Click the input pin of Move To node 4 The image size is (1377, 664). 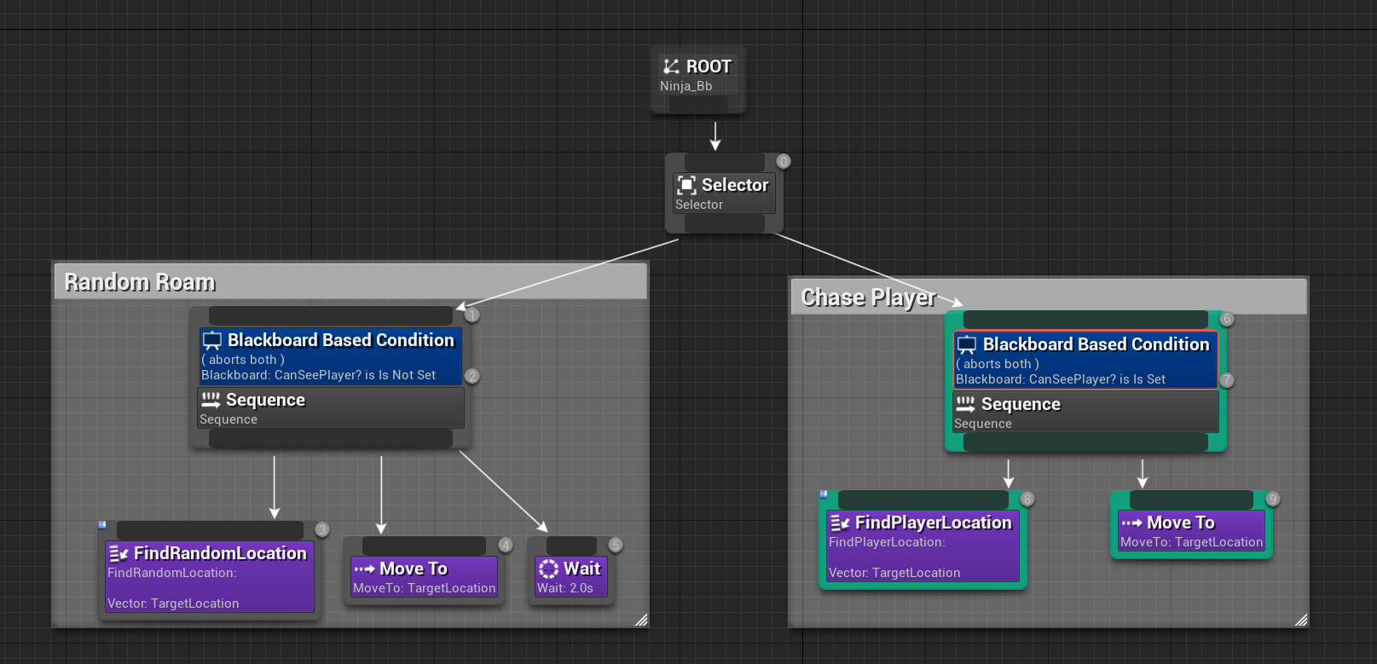424,546
